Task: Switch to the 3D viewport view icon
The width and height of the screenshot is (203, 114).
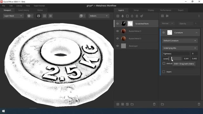Action: (39, 16)
